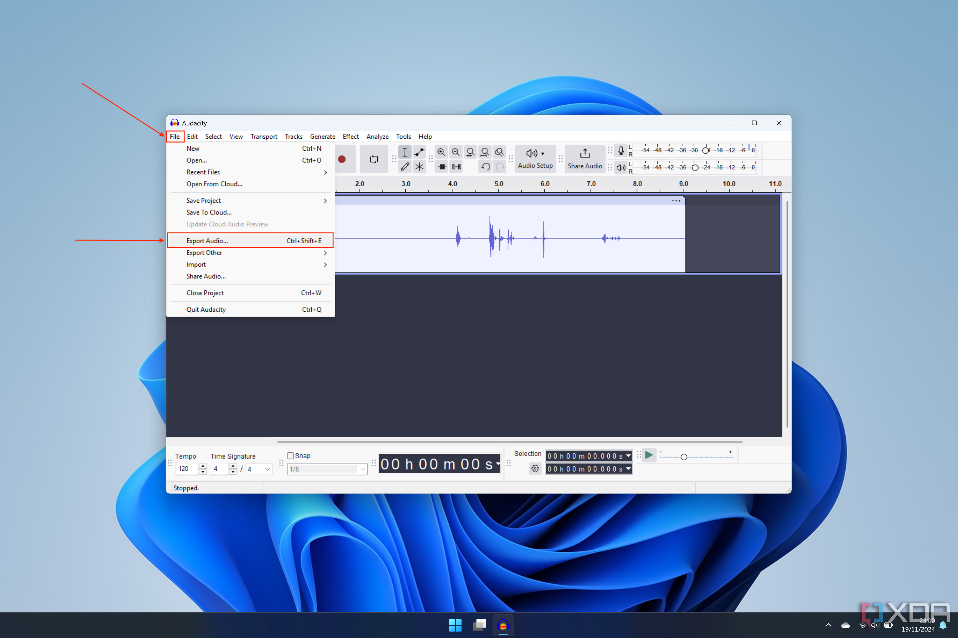Click the red Record button
Screen dimensions: 958x638
point(342,159)
